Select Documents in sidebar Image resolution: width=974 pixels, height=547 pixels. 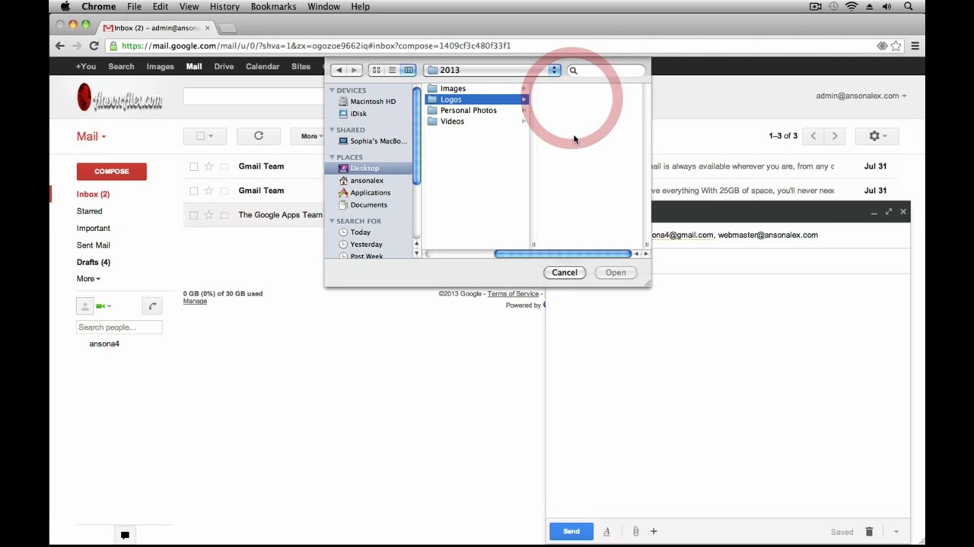(x=368, y=204)
